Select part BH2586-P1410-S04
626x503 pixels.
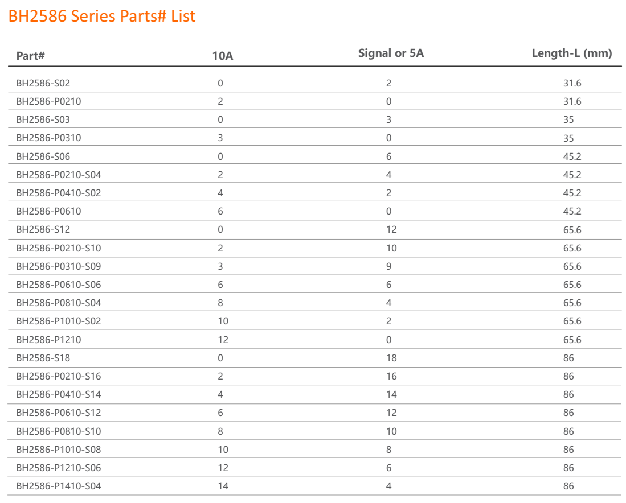(x=59, y=486)
